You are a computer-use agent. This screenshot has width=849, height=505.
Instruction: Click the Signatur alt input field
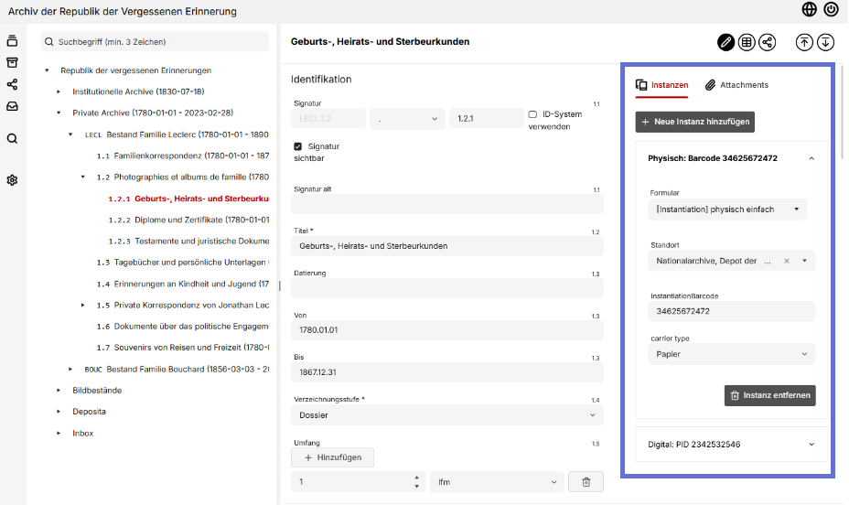(447, 204)
